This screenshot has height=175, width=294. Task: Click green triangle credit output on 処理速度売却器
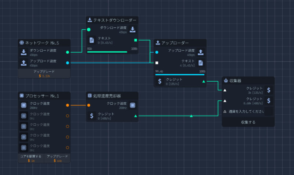tap(136, 116)
